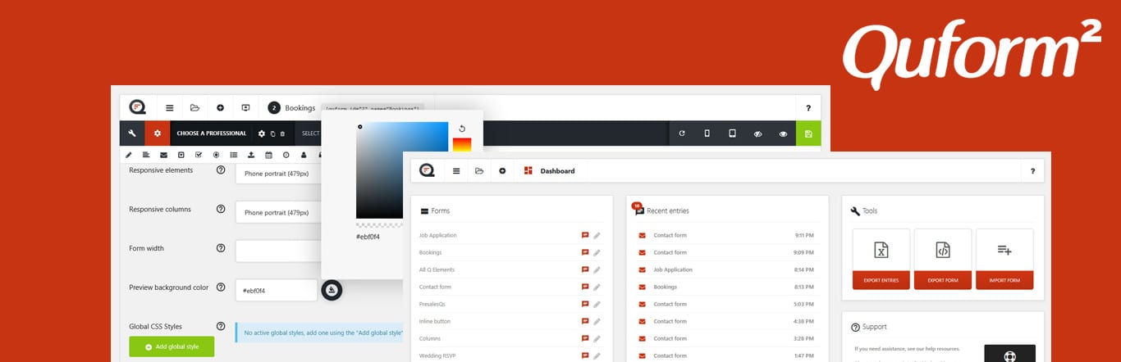Add a name element using the person icon

coord(304,154)
